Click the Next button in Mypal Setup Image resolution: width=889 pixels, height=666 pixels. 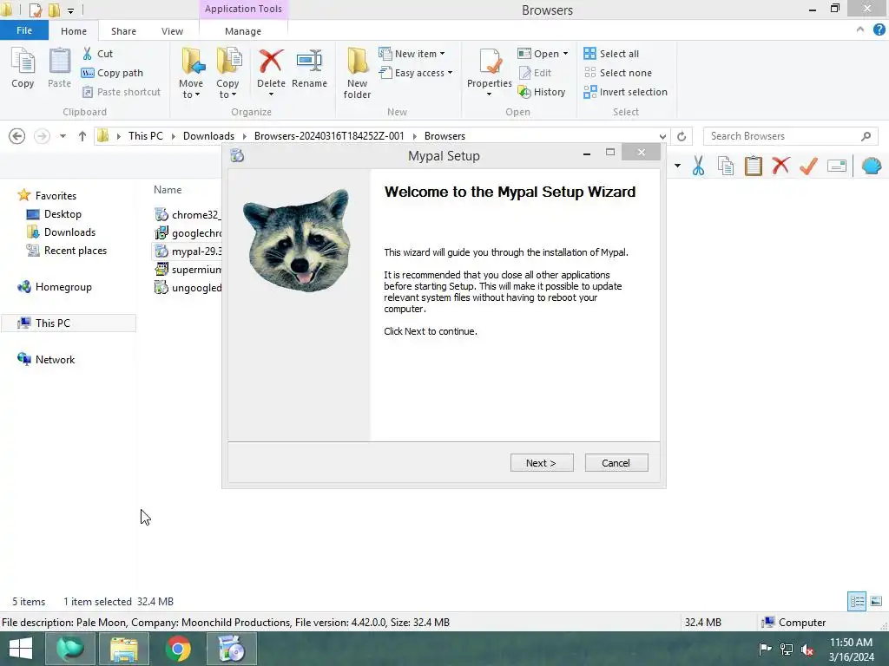[x=542, y=463]
